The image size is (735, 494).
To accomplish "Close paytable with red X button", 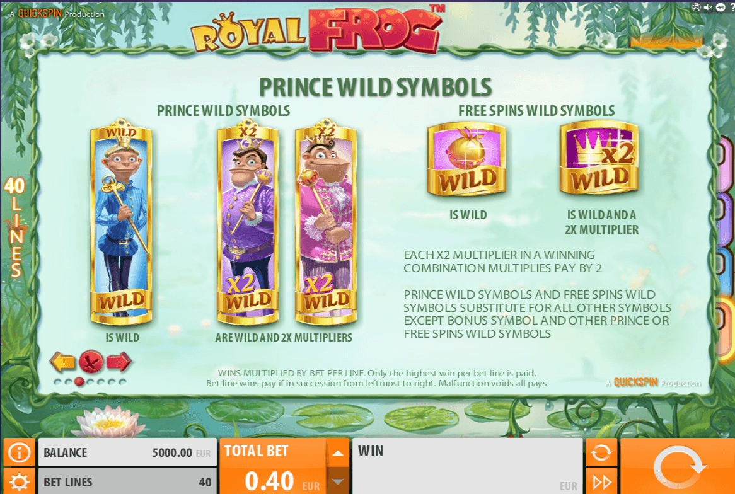I will pos(91,362).
